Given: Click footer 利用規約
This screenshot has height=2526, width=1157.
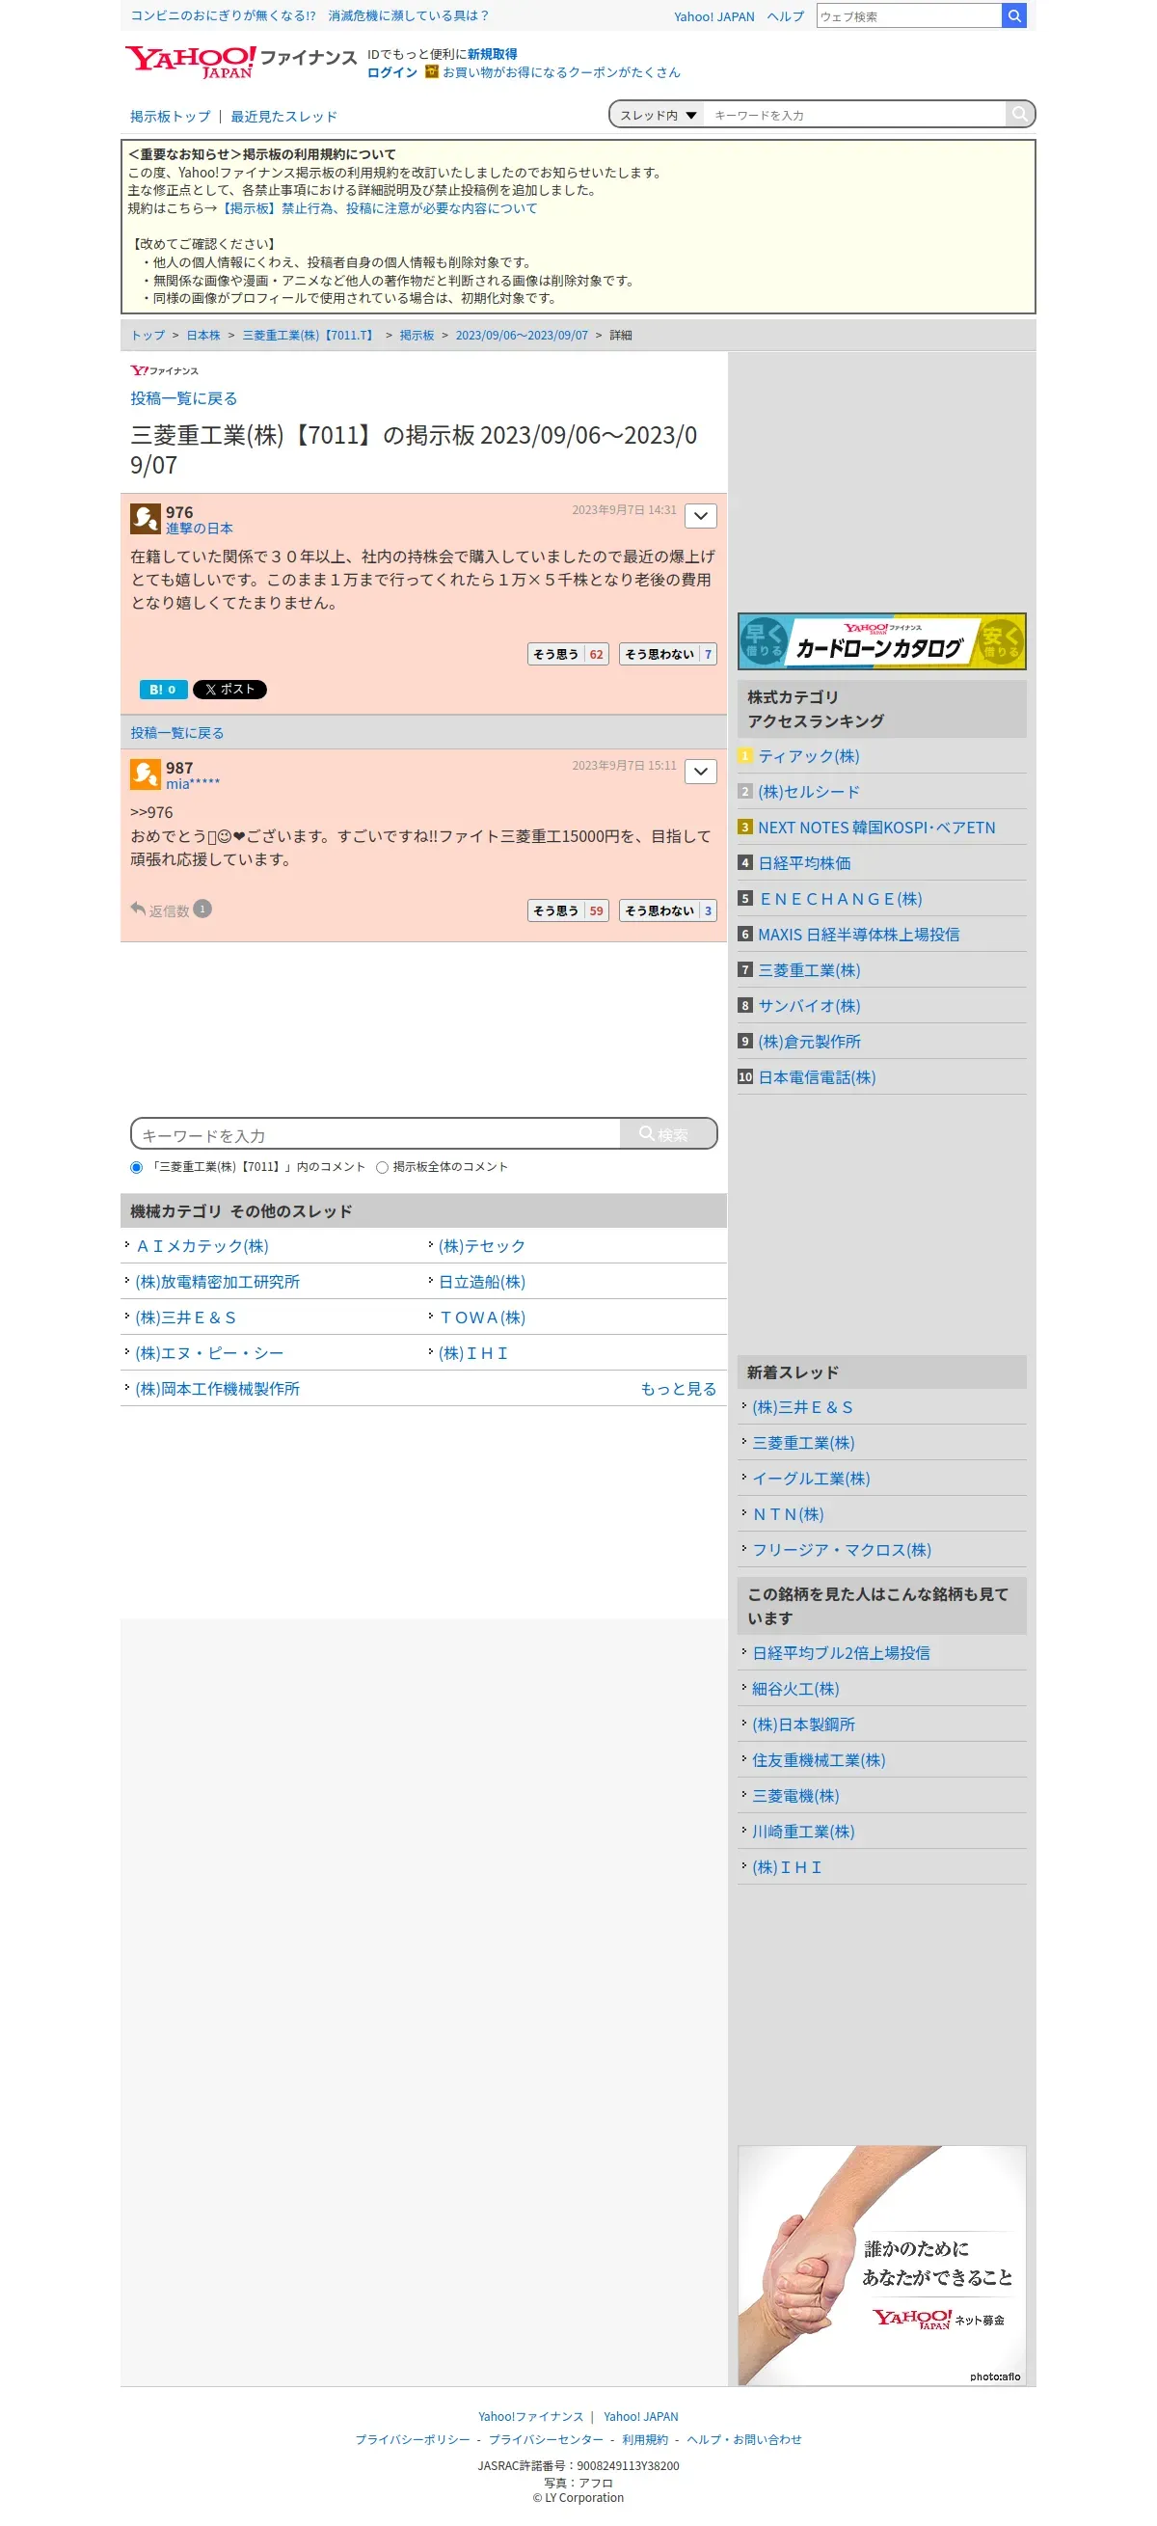Looking at the screenshot, I should tap(645, 2440).
